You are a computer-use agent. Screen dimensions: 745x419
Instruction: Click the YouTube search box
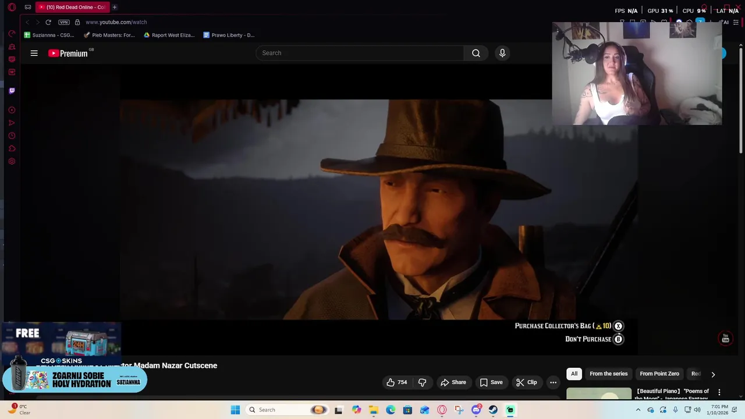coord(360,53)
